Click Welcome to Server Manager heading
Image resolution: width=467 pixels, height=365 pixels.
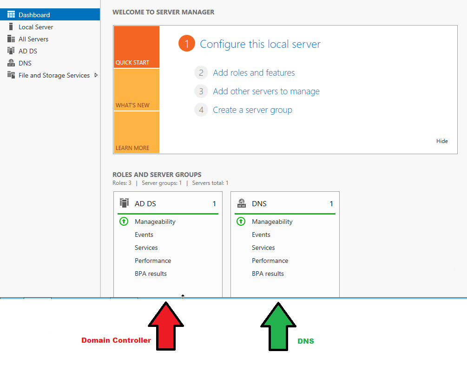click(x=163, y=12)
